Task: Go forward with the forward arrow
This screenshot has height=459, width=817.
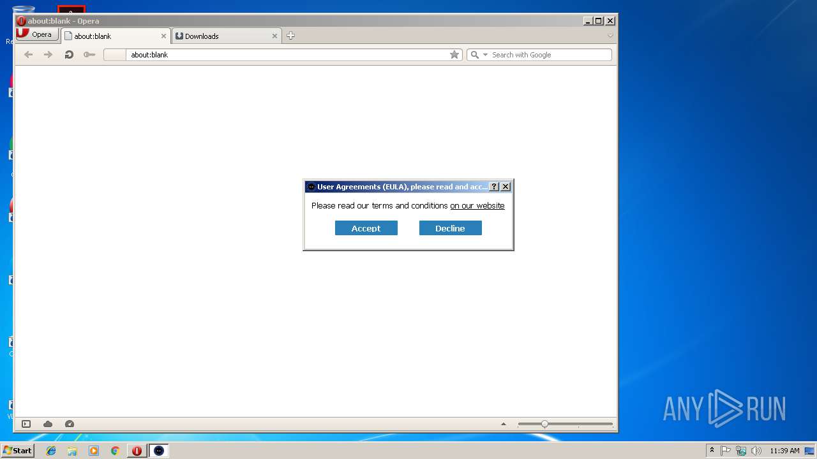Action: [48, 55]
